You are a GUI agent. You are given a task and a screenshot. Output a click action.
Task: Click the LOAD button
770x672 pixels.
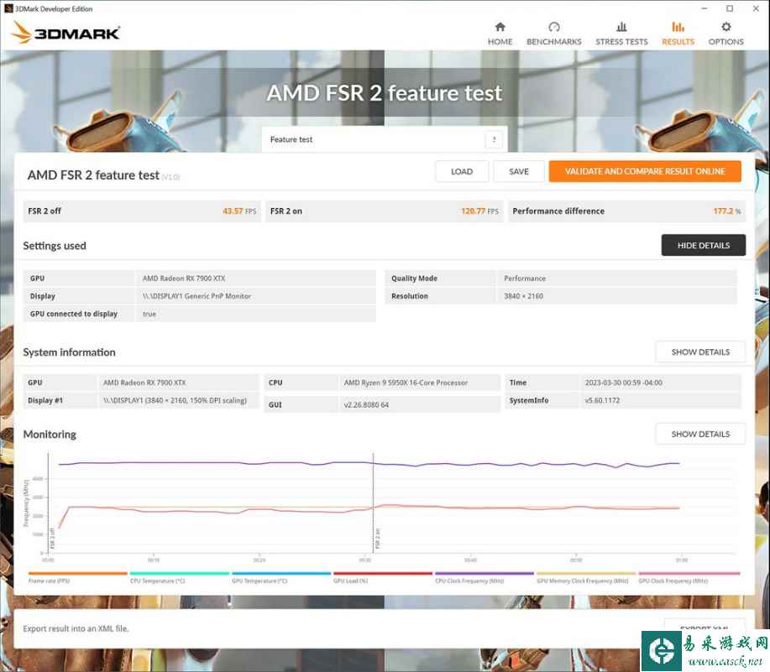(462, 172)
